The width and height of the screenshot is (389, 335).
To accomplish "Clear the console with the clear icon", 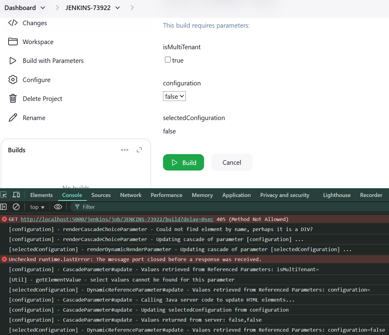I will point(16,207).
